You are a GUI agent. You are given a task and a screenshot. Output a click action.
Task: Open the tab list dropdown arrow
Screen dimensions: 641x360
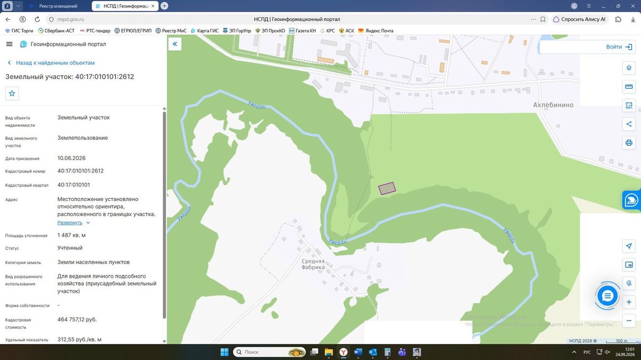19,6
